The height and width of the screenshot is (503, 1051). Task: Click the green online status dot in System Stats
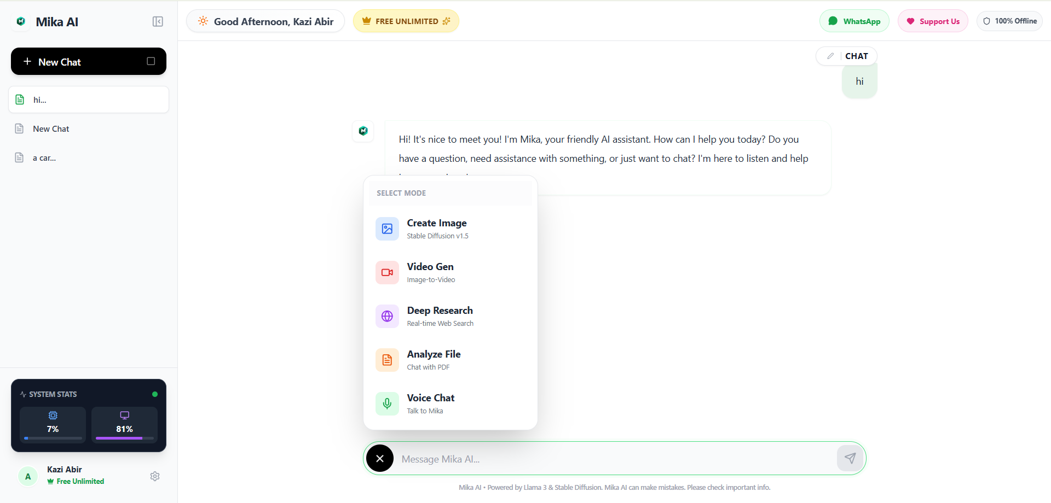tap(154, 394)
